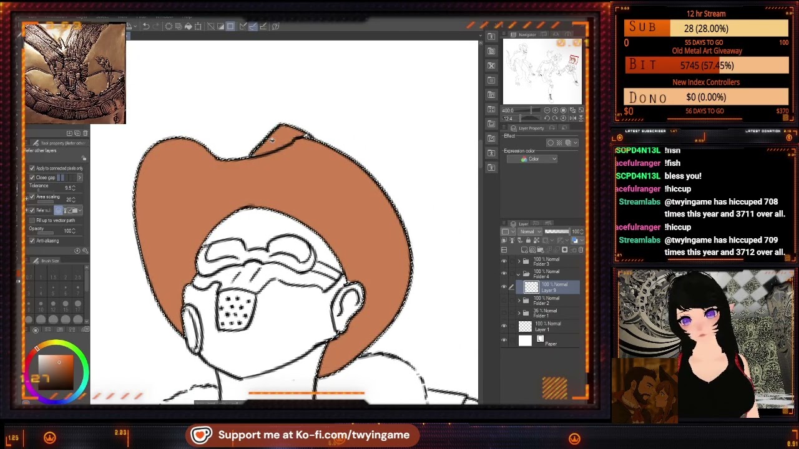Viewport: 799px width, 449px height.
Task: Click the Redo arrow in the command bar
Action: [155, 26]
